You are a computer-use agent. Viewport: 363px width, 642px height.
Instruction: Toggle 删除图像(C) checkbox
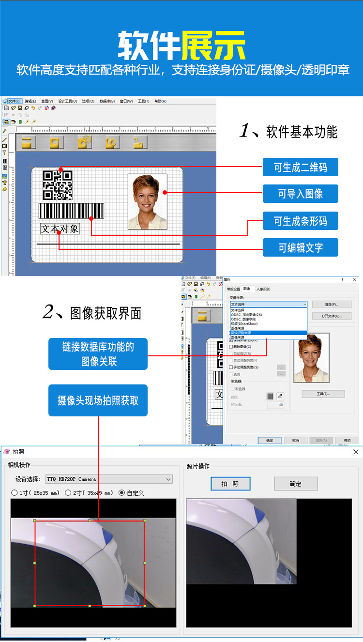click(x=230, y=347)
